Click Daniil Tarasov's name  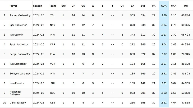click(17, 102)
